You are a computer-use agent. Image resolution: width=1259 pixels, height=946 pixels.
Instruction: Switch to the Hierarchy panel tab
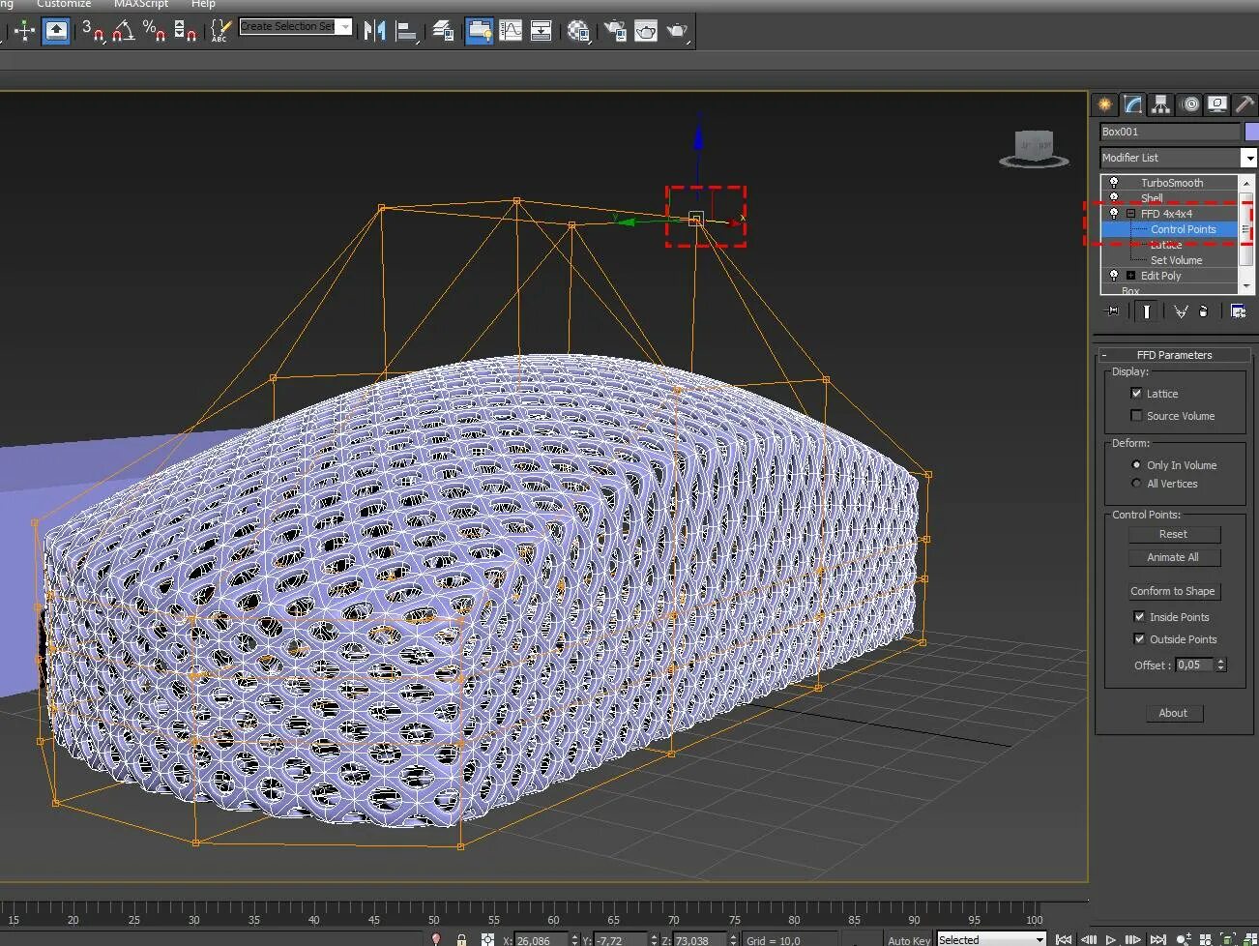coord(1160,104)
